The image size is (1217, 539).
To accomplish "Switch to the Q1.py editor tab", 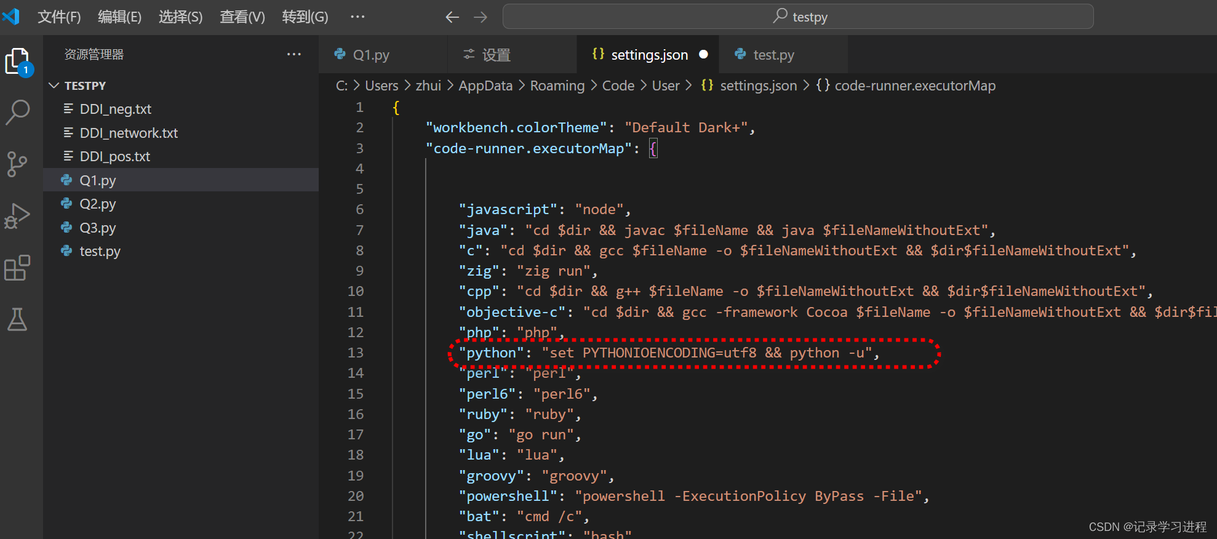I will pos(383,55).
